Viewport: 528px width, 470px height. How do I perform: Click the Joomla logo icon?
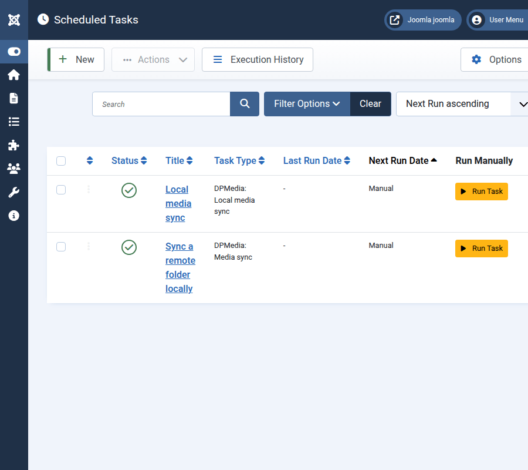[x=14, y=20]
